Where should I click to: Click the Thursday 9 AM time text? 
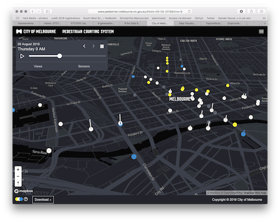point(31,49)
